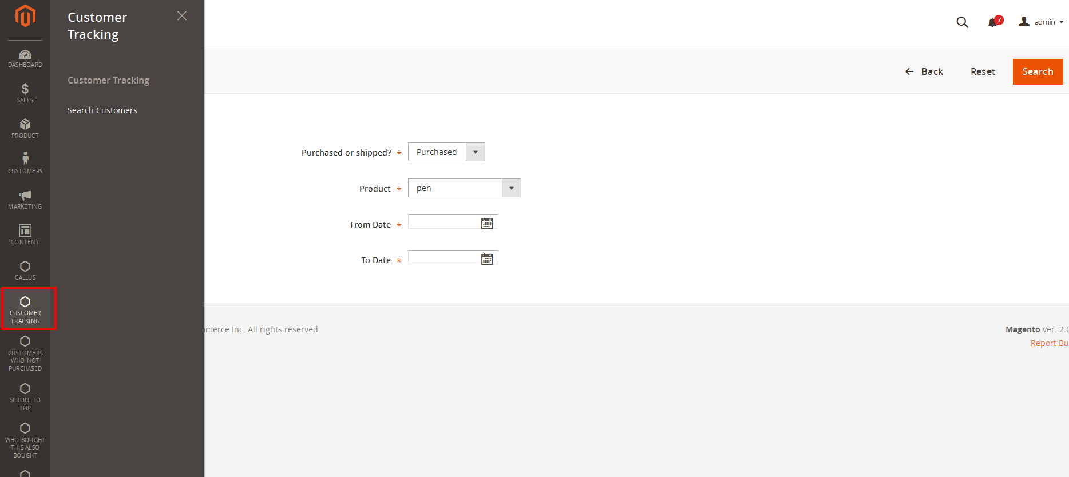
Task: Open the Sales menu icon
Action: click(x=25, y=93)
